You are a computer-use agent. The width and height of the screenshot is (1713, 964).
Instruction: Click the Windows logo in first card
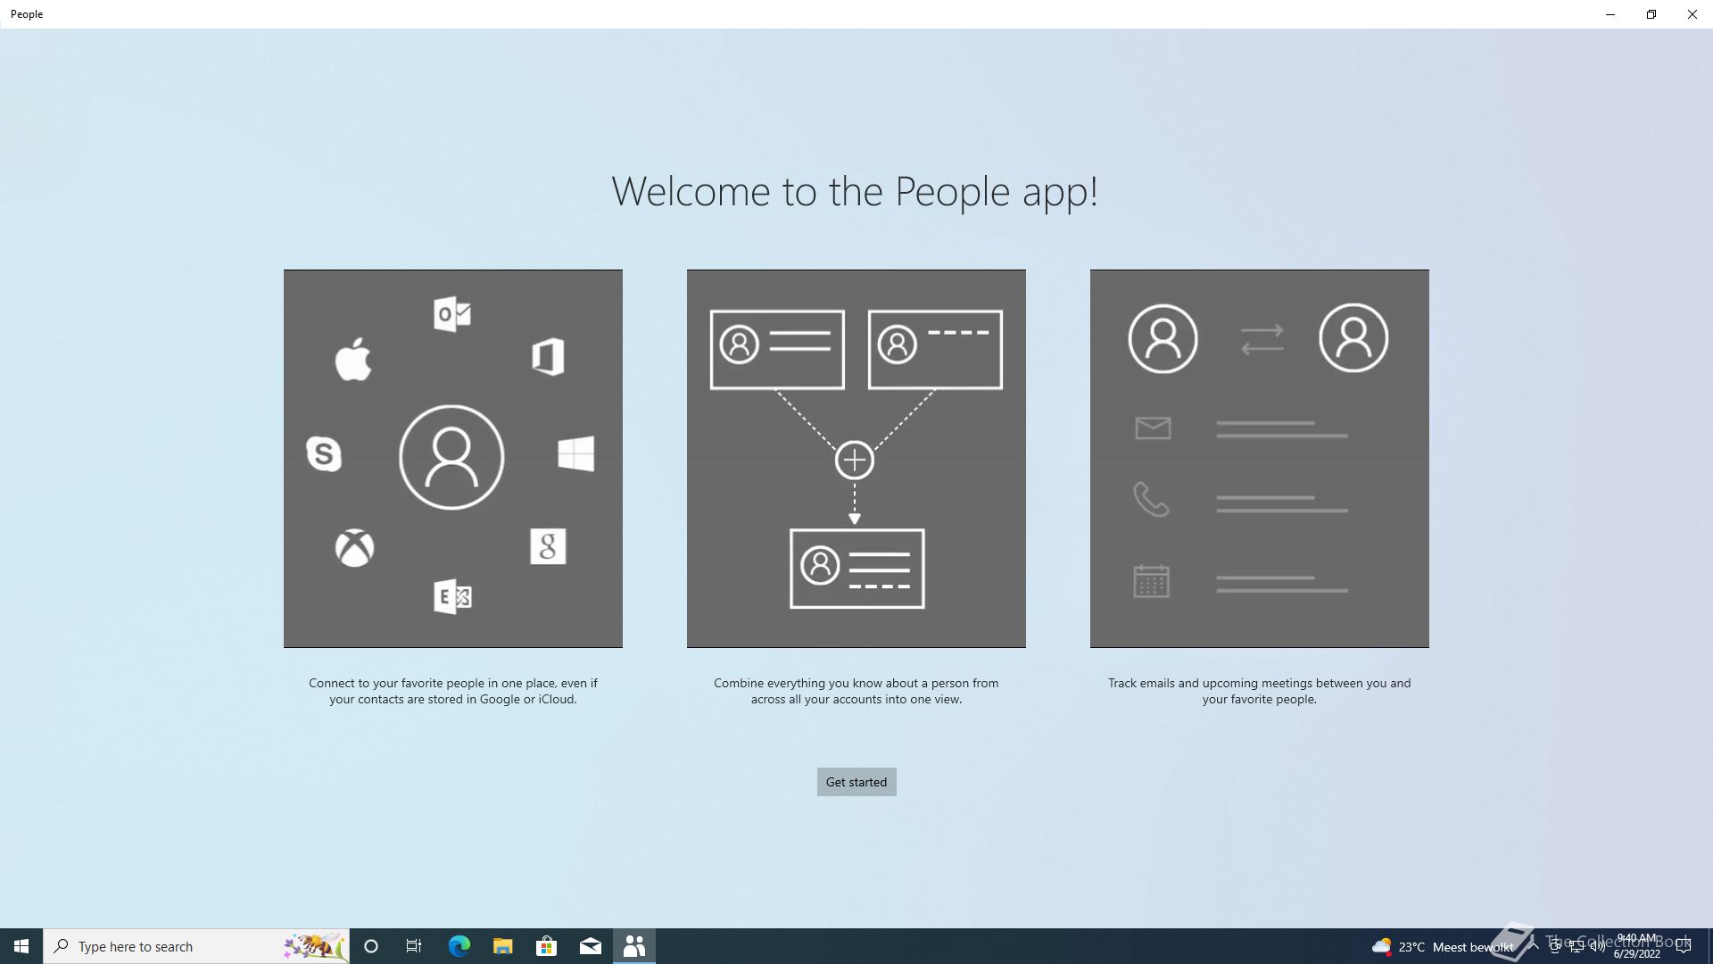click(x=576, y=453)
